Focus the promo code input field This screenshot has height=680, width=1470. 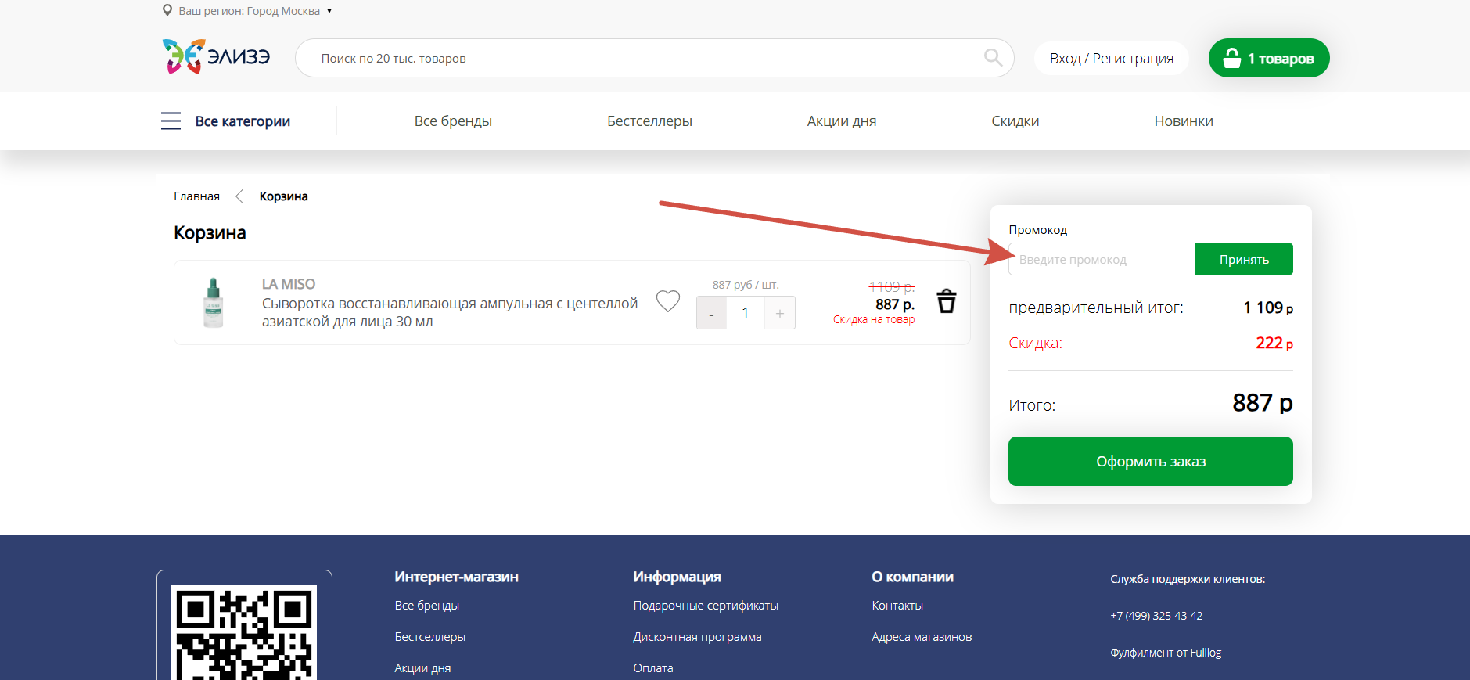click(x=1102, y=259)
